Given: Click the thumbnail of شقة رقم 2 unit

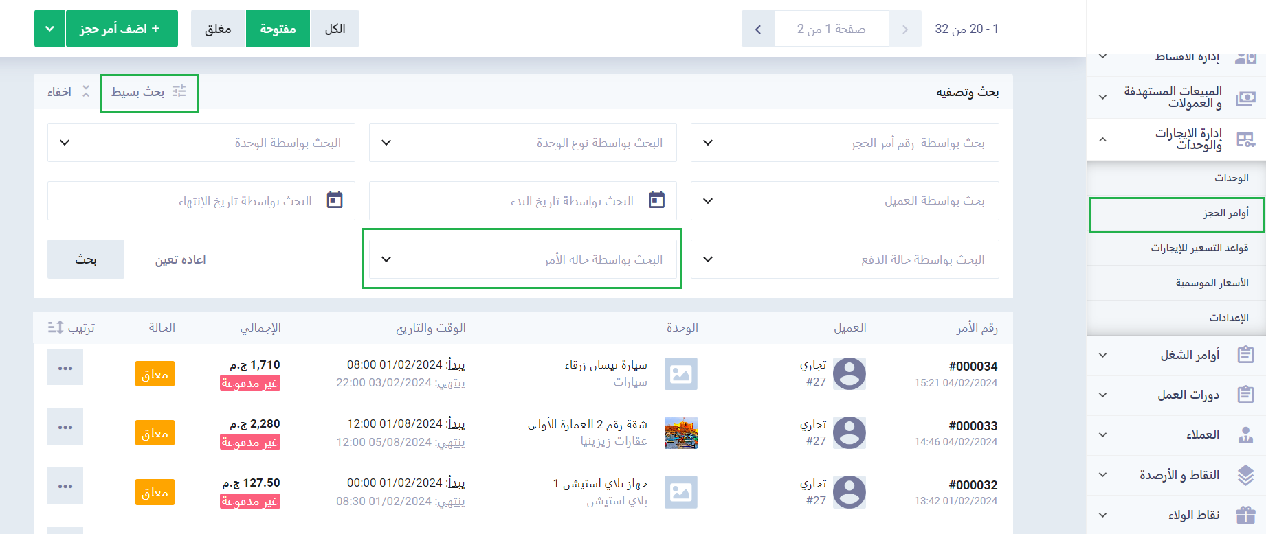Looking at the screenshot, I should (680, 433).
